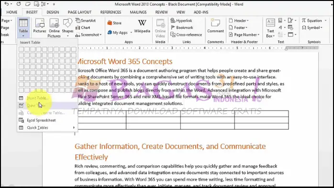Add a new Comment

coord(215,26)
